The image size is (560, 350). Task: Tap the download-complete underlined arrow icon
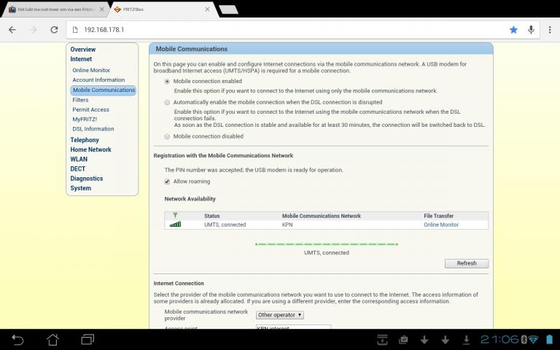point(466,340)
